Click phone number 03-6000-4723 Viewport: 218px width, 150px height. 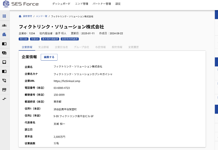tap(62, 88)
